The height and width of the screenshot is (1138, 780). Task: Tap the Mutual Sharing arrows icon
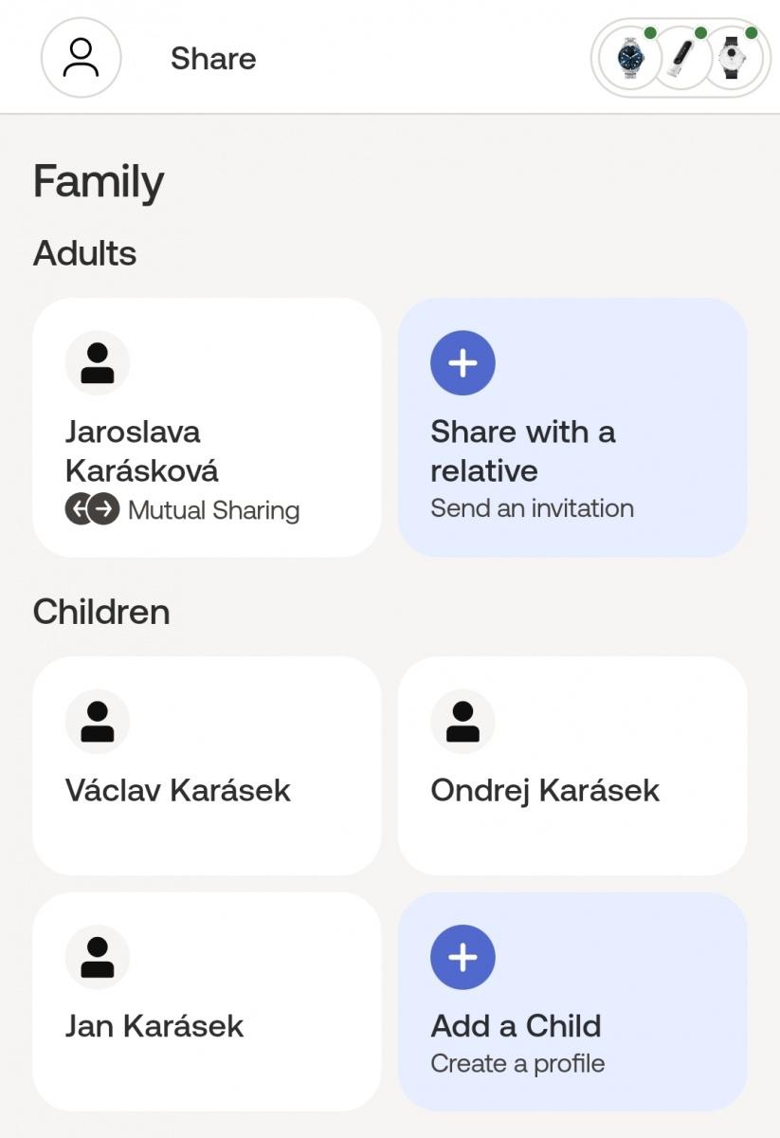92,510
